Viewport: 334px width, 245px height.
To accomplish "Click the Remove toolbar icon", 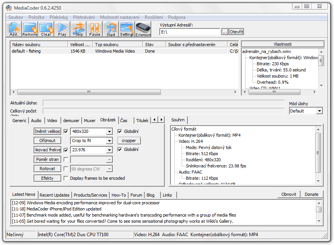I will tap(30, 29).
